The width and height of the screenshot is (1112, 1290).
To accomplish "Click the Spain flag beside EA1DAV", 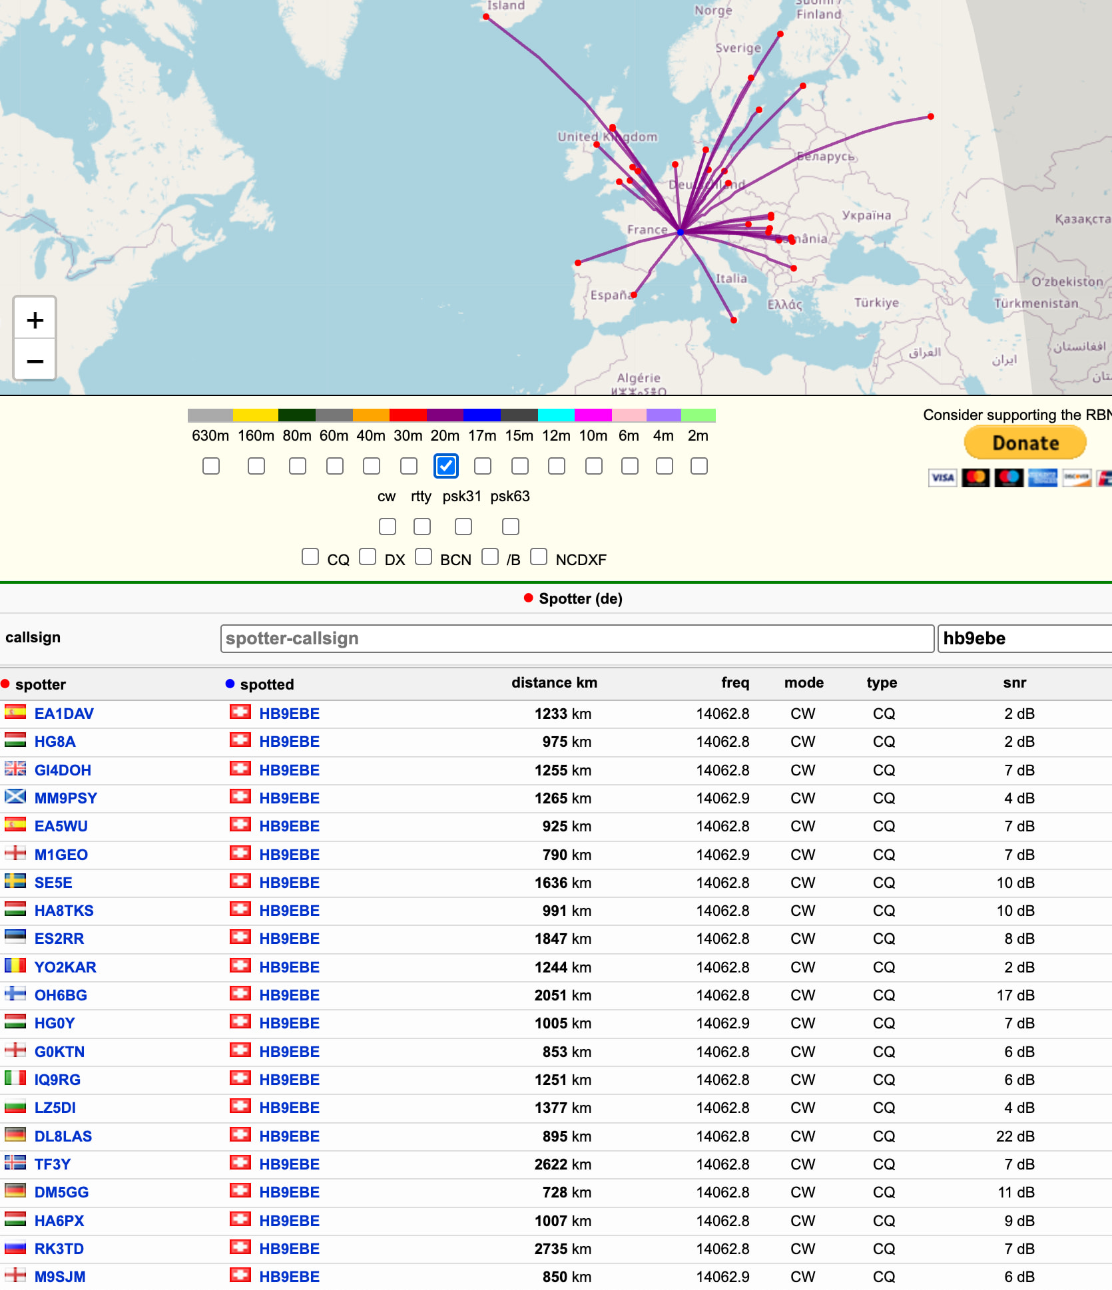I will 15,713.
